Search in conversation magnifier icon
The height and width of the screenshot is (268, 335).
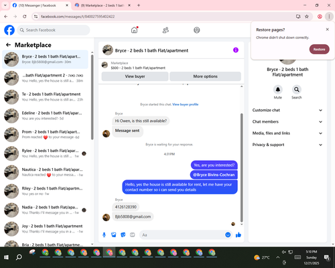pyautogui.click(x=297, y=90)
